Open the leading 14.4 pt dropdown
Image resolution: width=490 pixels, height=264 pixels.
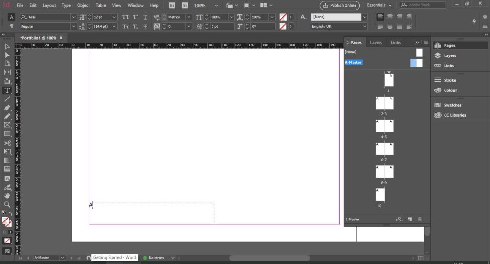(x=114, y=27)
